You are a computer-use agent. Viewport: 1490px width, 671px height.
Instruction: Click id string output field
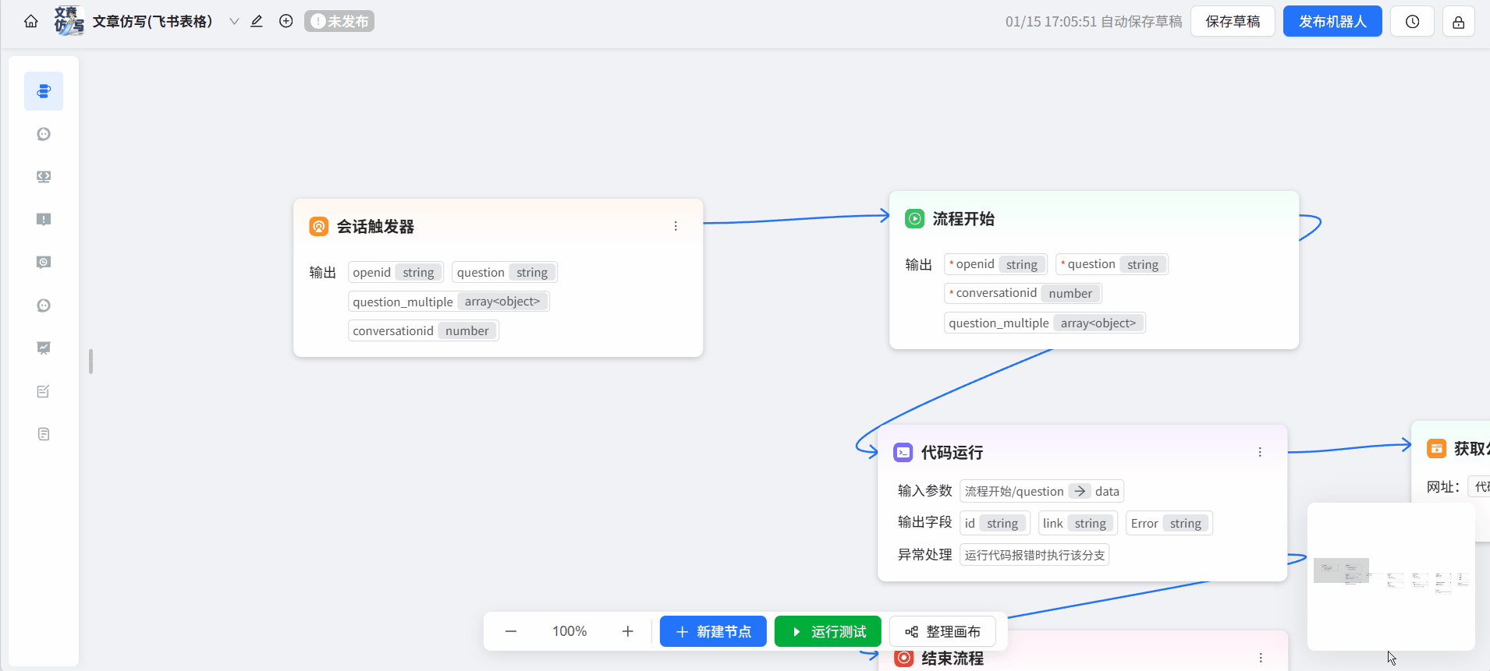tap(995, 523)
